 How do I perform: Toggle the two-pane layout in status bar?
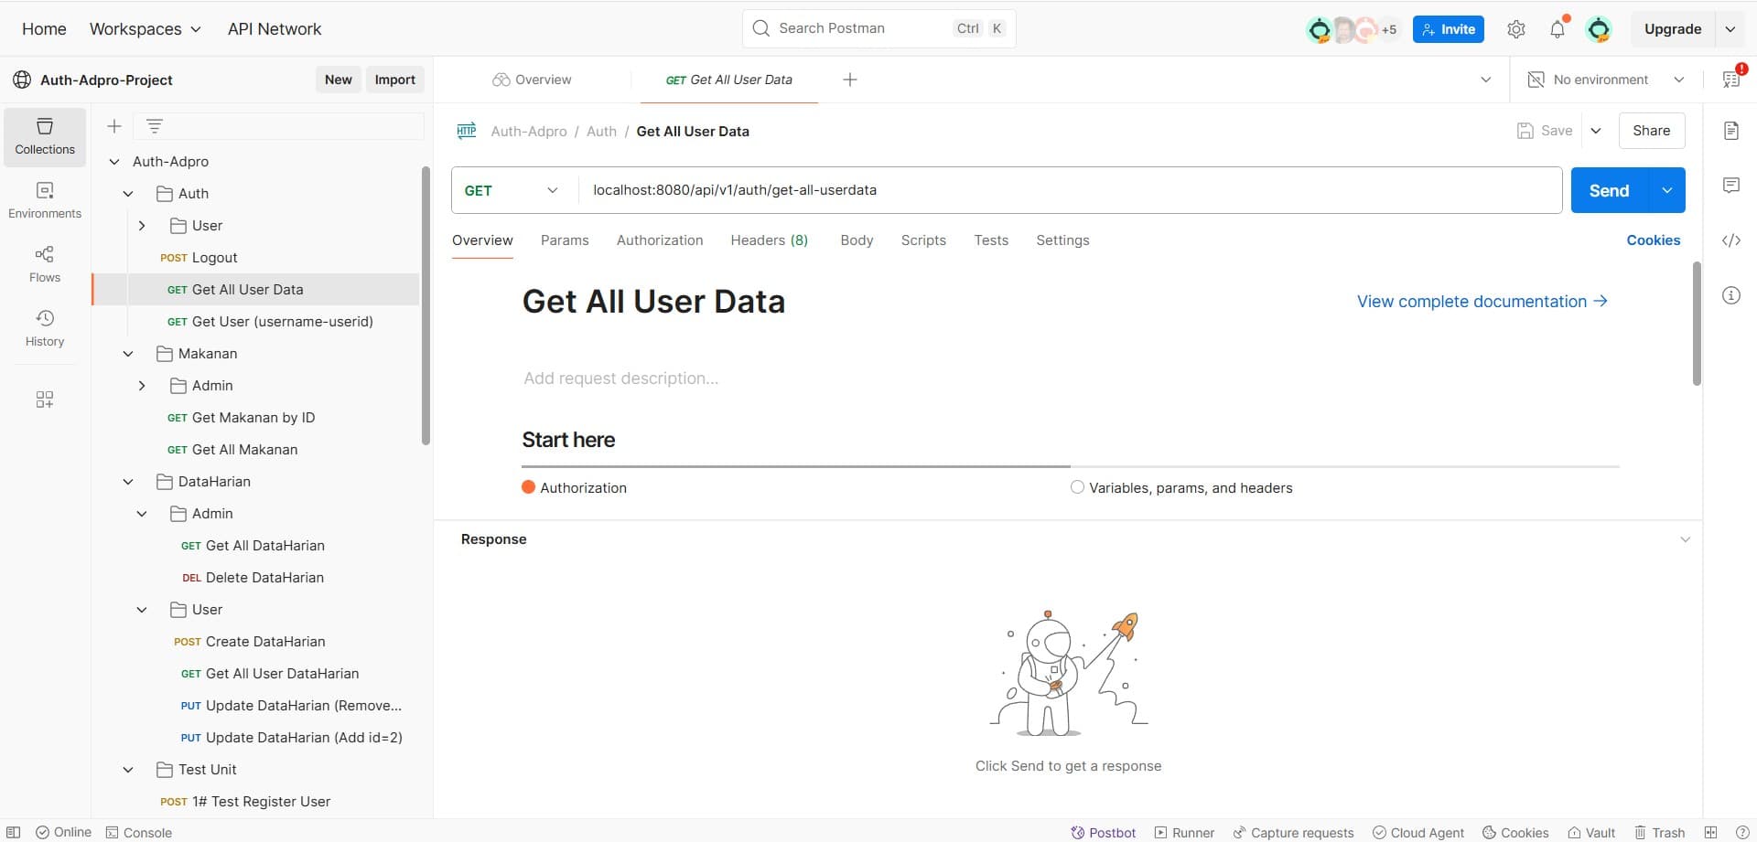pyautogui.click(x=1710, y=832)
